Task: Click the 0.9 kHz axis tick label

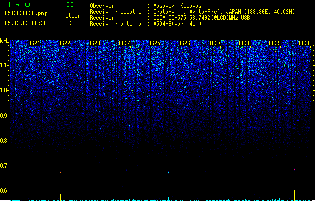Action: click(x=5, y=116)
